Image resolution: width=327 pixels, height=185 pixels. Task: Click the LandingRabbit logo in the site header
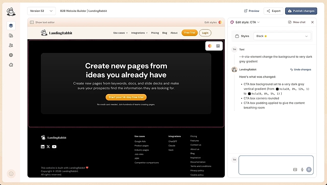(57, 33)
